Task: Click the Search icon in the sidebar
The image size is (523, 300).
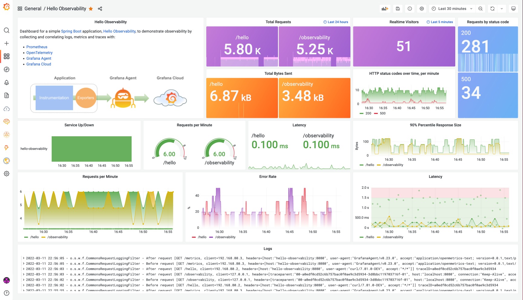Action: click(x=6, y=30)
